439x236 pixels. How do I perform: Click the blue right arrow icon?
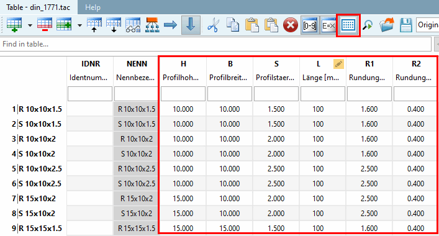[x=171, y=25]
